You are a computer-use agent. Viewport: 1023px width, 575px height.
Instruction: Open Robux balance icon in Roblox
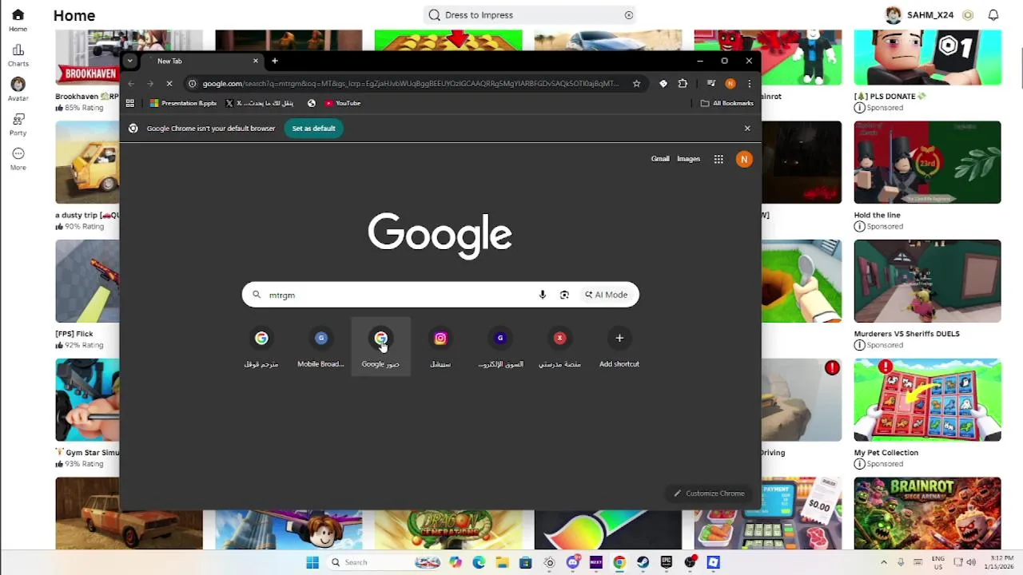[x=968, y=15]
